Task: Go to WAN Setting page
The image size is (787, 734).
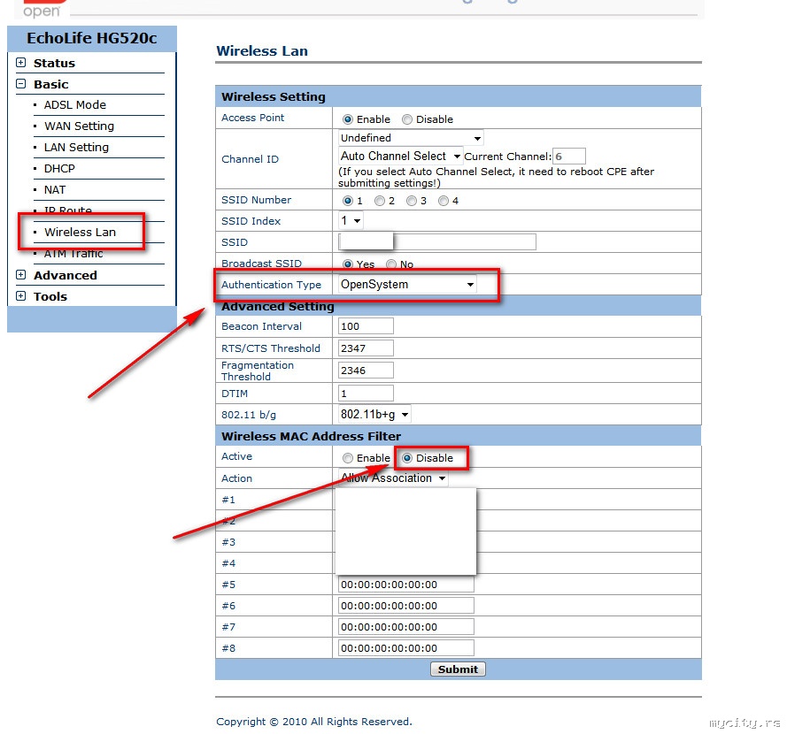Action: coord(79,126)
